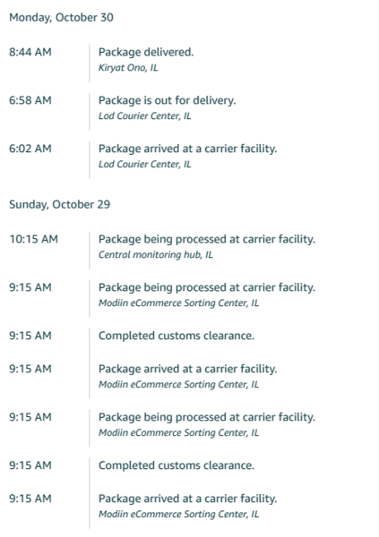379x537 pixels.
Task: Click the Package delivered status line
Action: click(146, 52)
